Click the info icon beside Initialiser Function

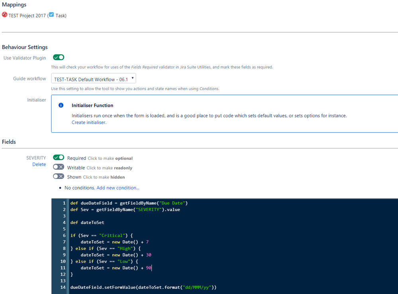coord(61,105)
